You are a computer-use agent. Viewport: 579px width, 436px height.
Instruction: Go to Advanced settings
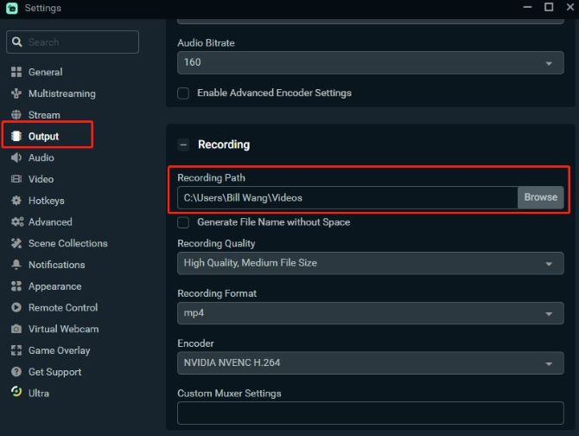coord(50,222)
